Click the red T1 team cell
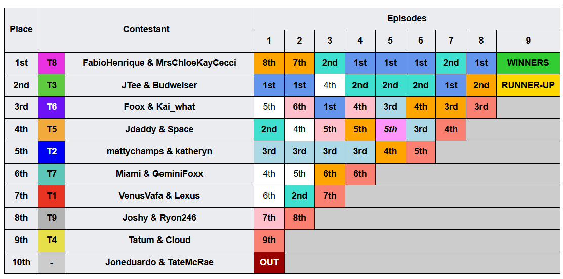 (52, 196)
